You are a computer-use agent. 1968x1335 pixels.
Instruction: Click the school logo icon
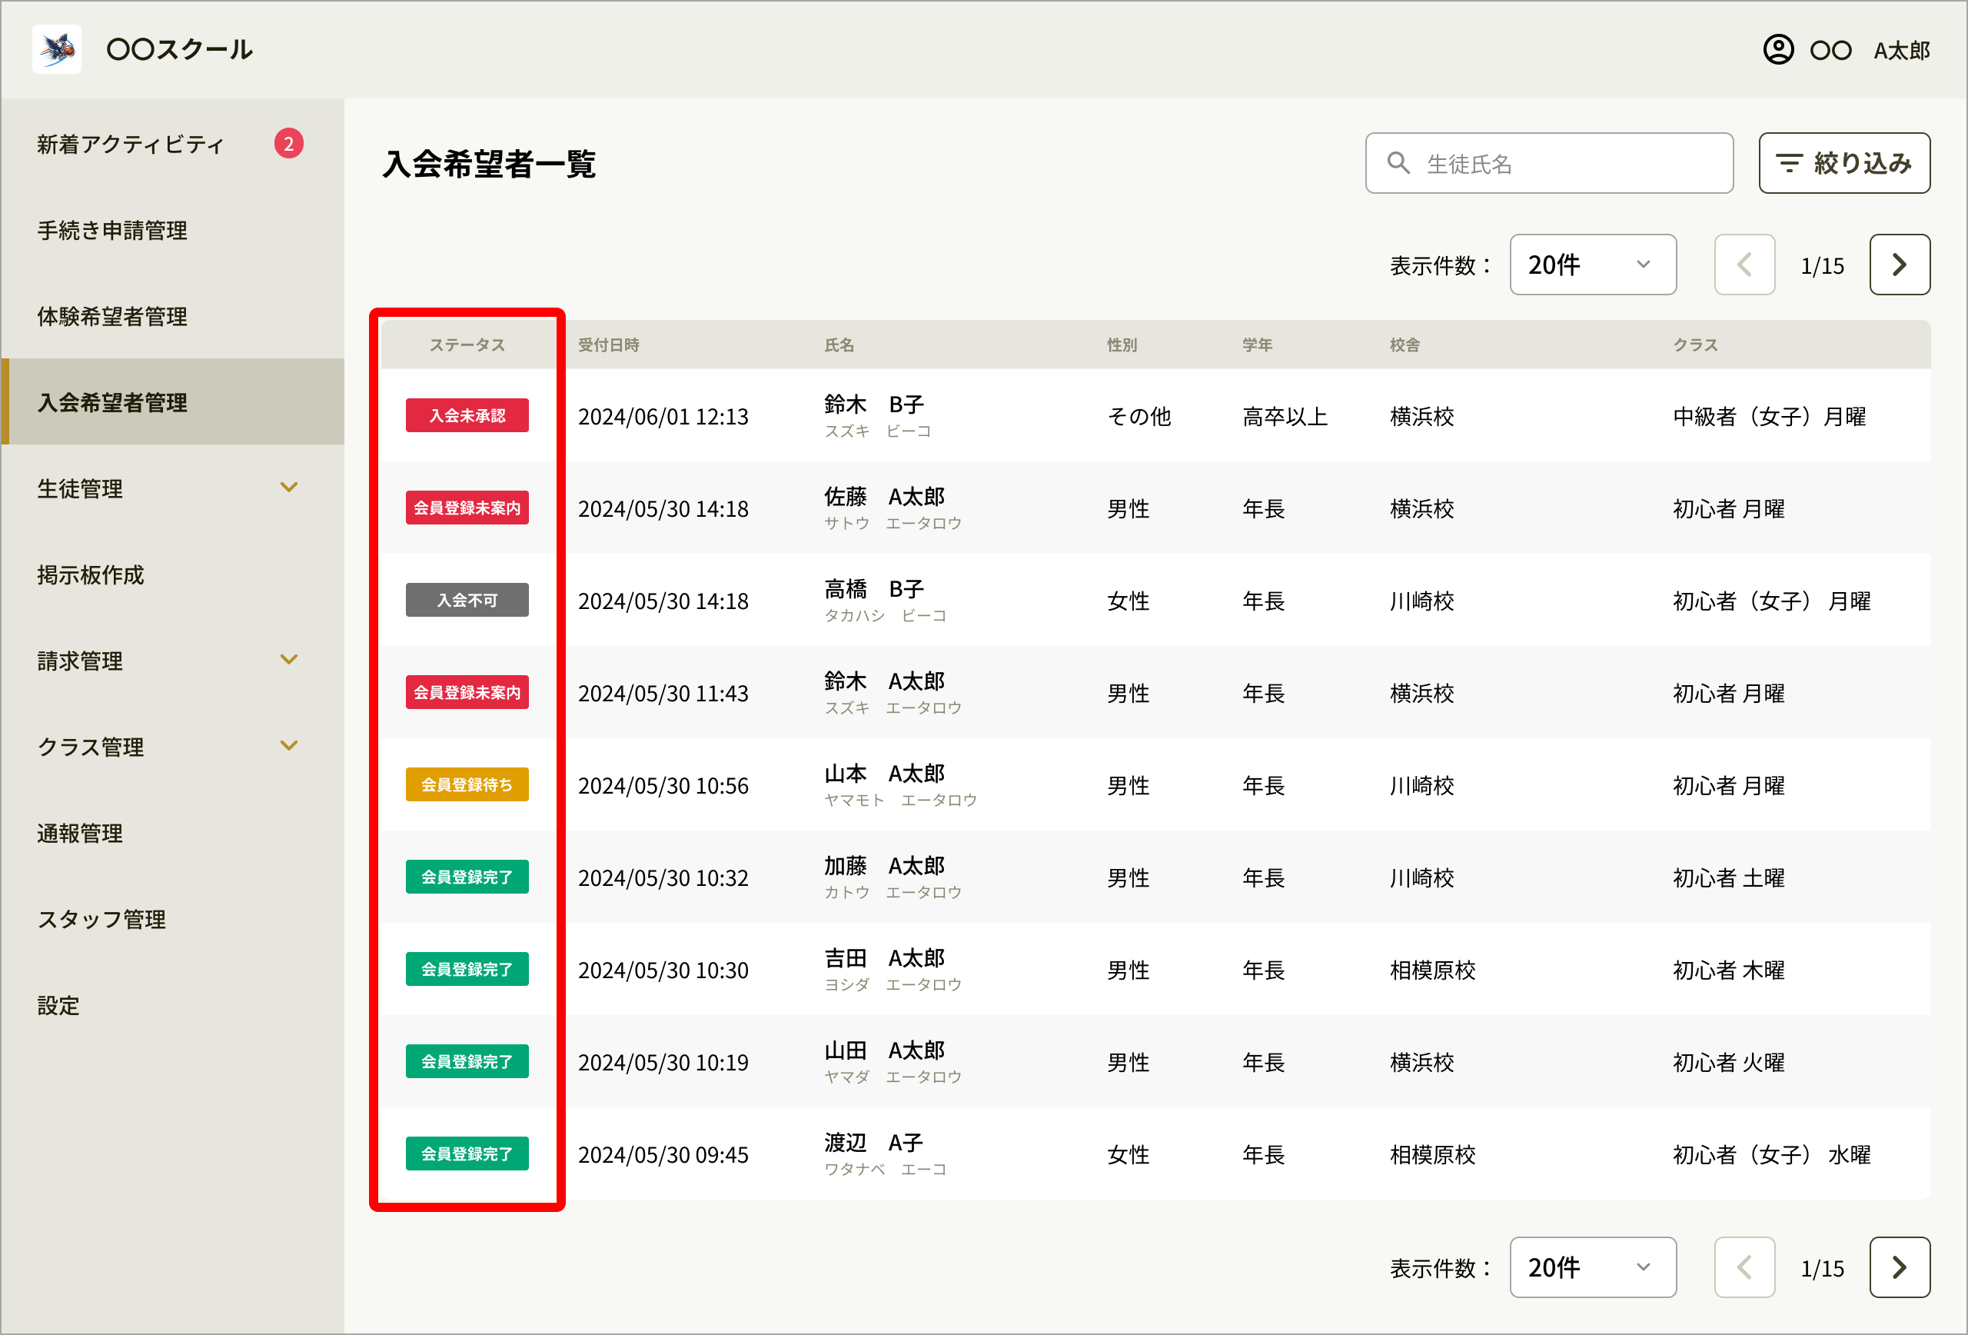coord(57,49)
